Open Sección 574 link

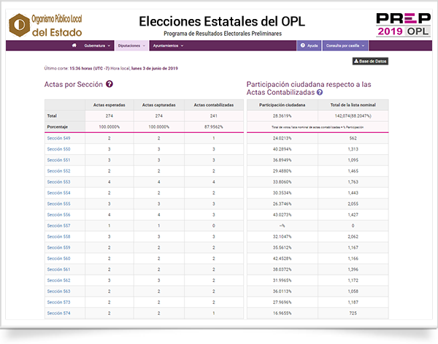click(58, 313)
